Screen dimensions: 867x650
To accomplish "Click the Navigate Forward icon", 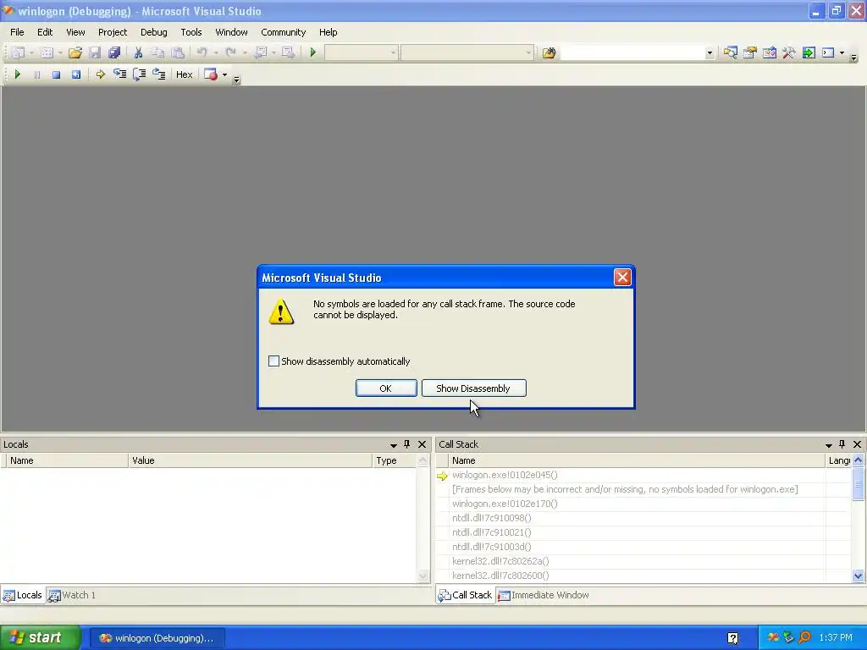I will point(288,52).
